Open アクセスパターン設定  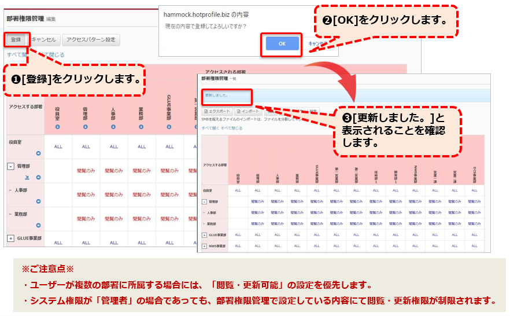(x=91, y=40)
